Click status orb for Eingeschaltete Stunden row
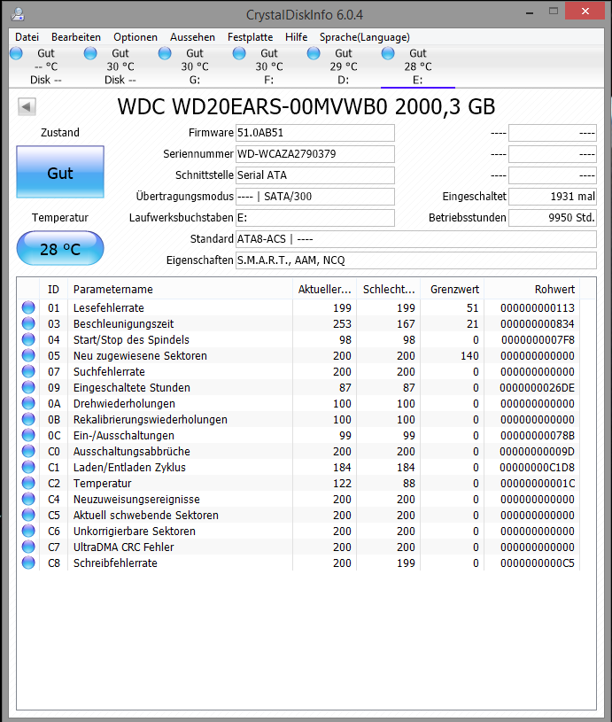The image size is (612, 722). [28, 387]
